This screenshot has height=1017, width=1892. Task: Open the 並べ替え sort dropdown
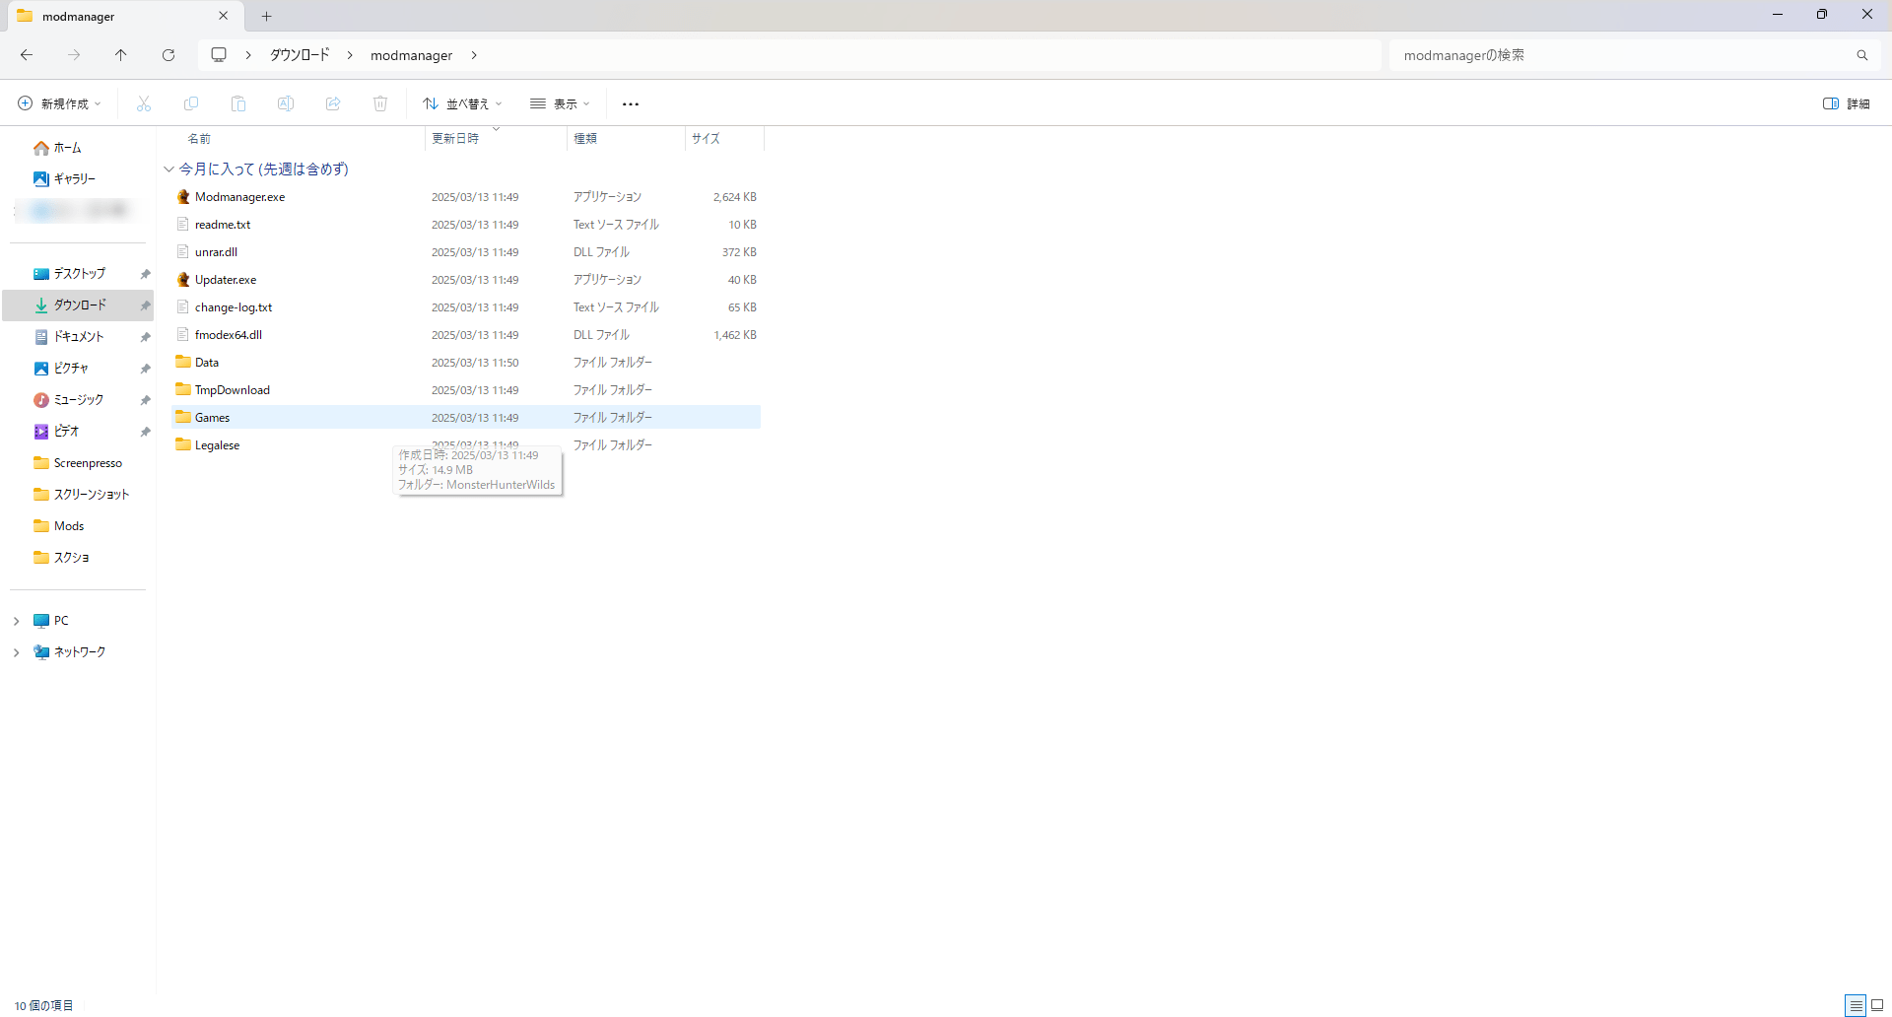(461, 103)
